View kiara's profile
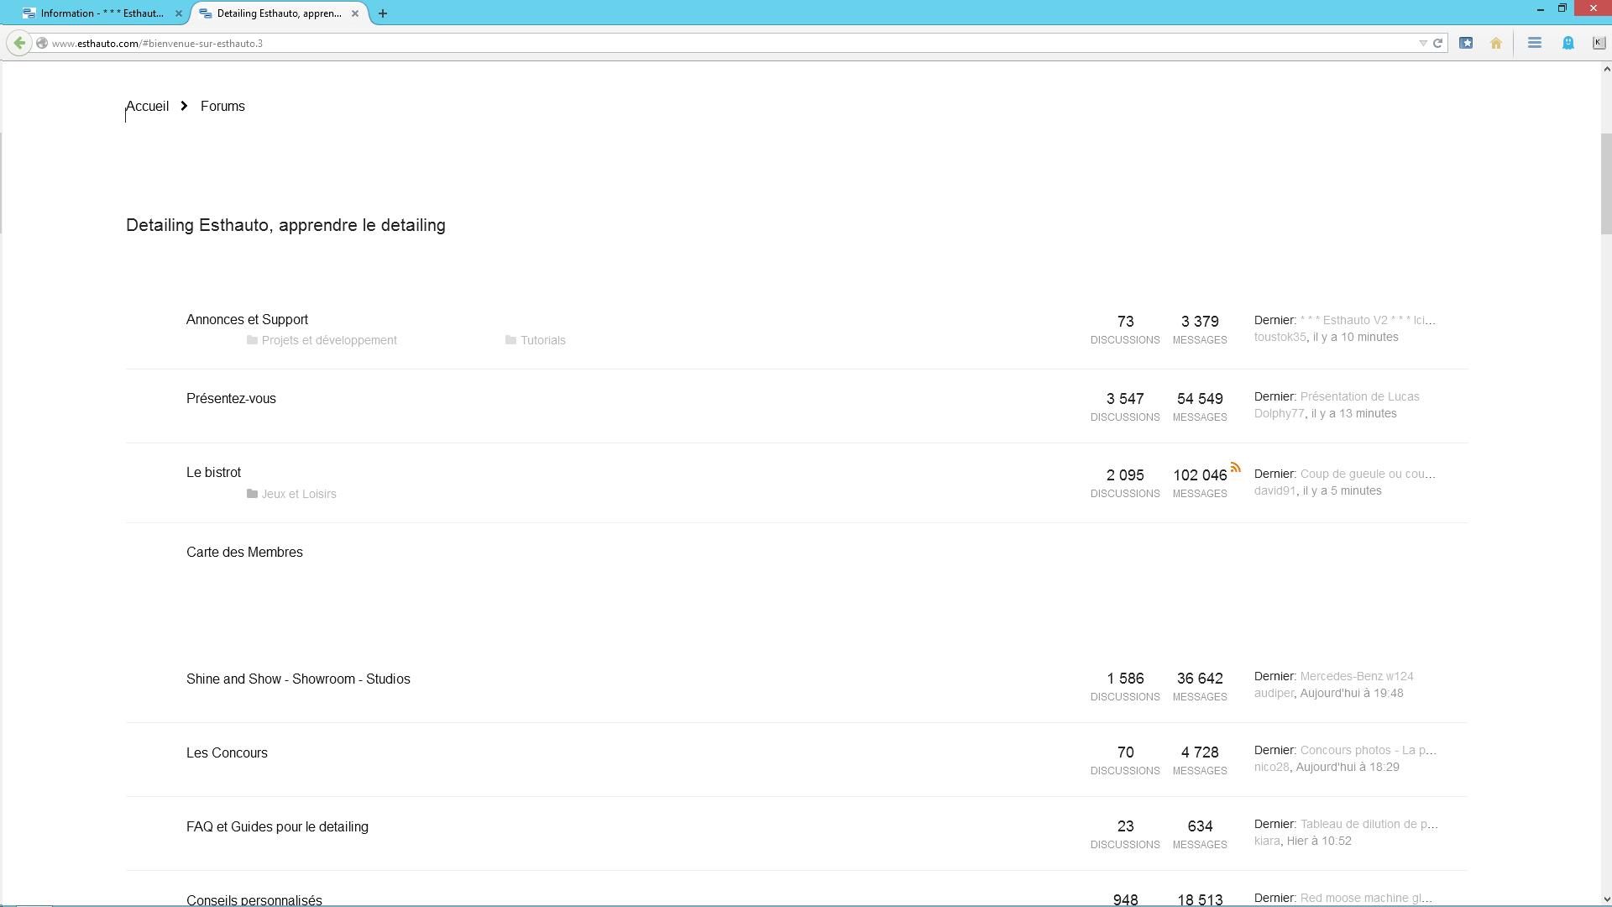This screenshot has width=1612, height=907. point(1267,841)
